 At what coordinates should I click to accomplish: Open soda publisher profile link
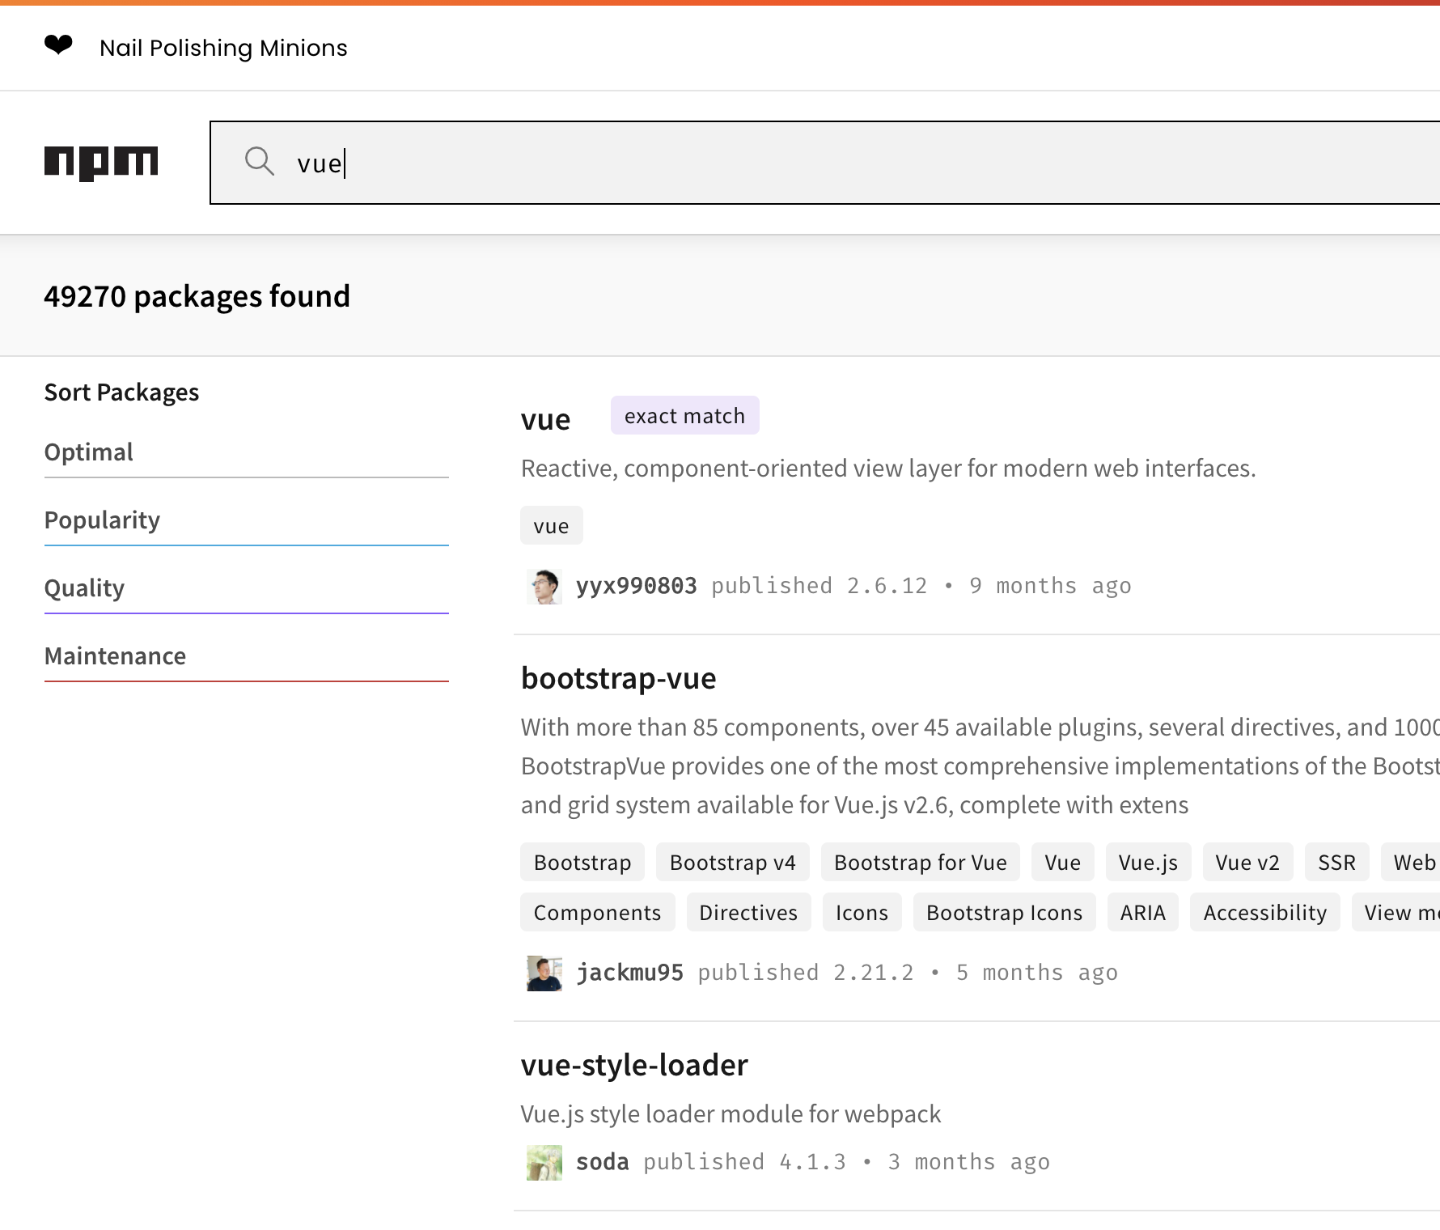[602, 1162]
